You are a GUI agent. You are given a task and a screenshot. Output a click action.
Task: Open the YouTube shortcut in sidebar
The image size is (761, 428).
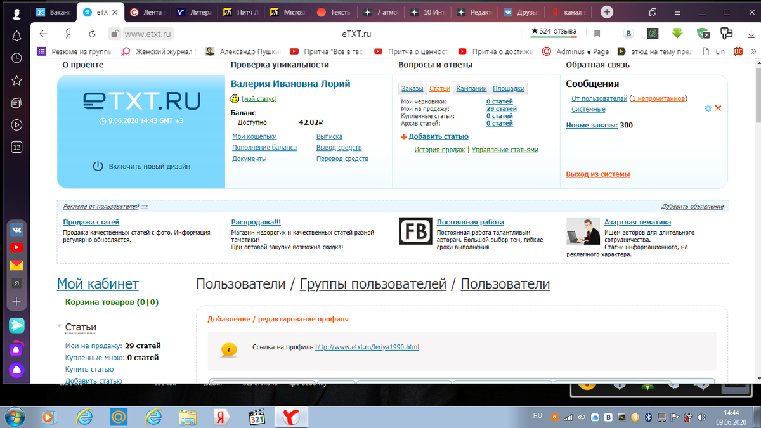[16, 248]
